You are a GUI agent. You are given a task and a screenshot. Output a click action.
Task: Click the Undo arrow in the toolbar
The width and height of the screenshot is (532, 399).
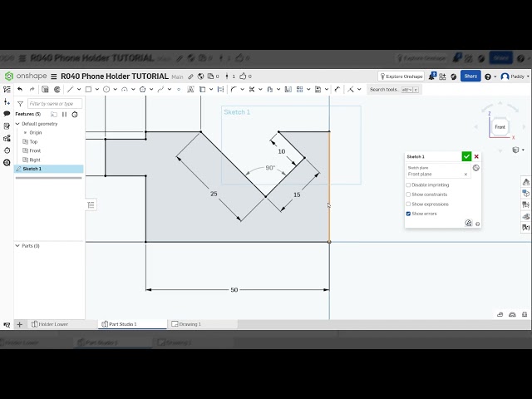tap(20, 89)
